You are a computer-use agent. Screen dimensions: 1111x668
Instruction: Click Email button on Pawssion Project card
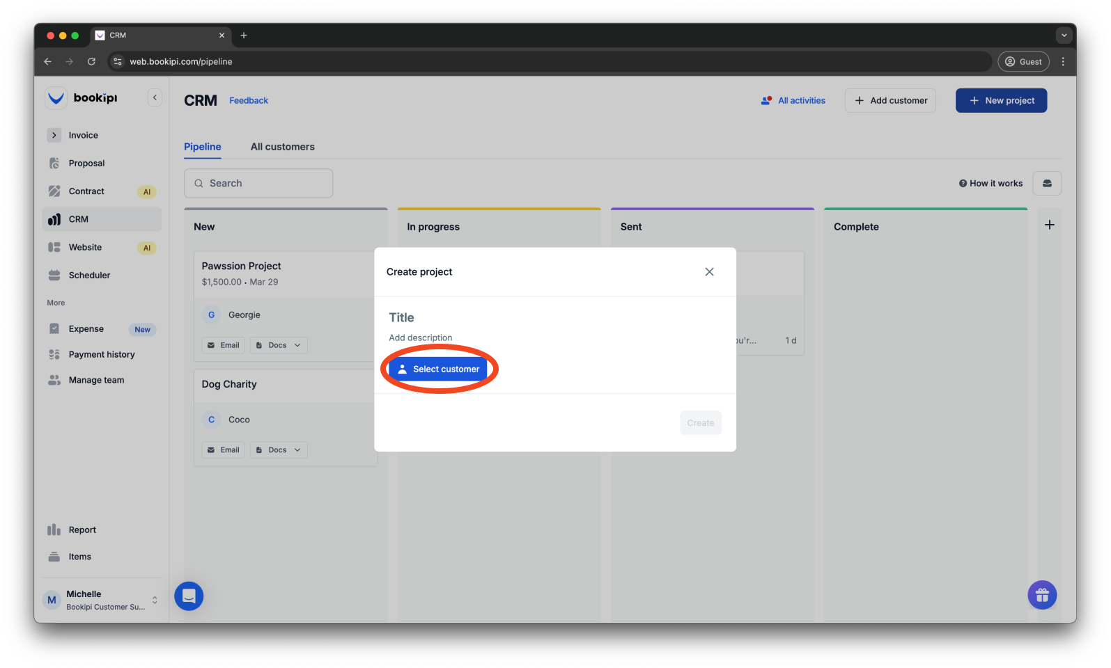tap(224, 346)
